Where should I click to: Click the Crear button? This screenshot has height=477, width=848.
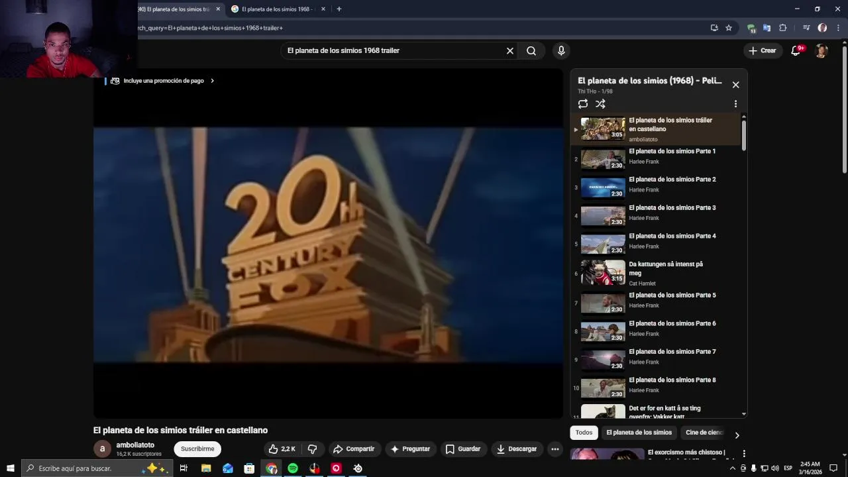click(763, 50)
